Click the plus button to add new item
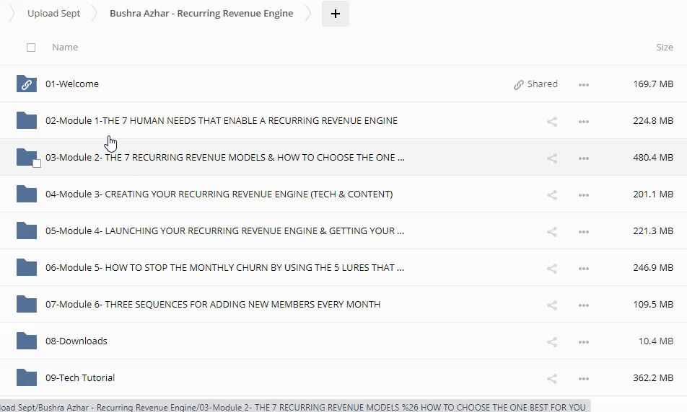687x412 pixels. coord(336,14)
